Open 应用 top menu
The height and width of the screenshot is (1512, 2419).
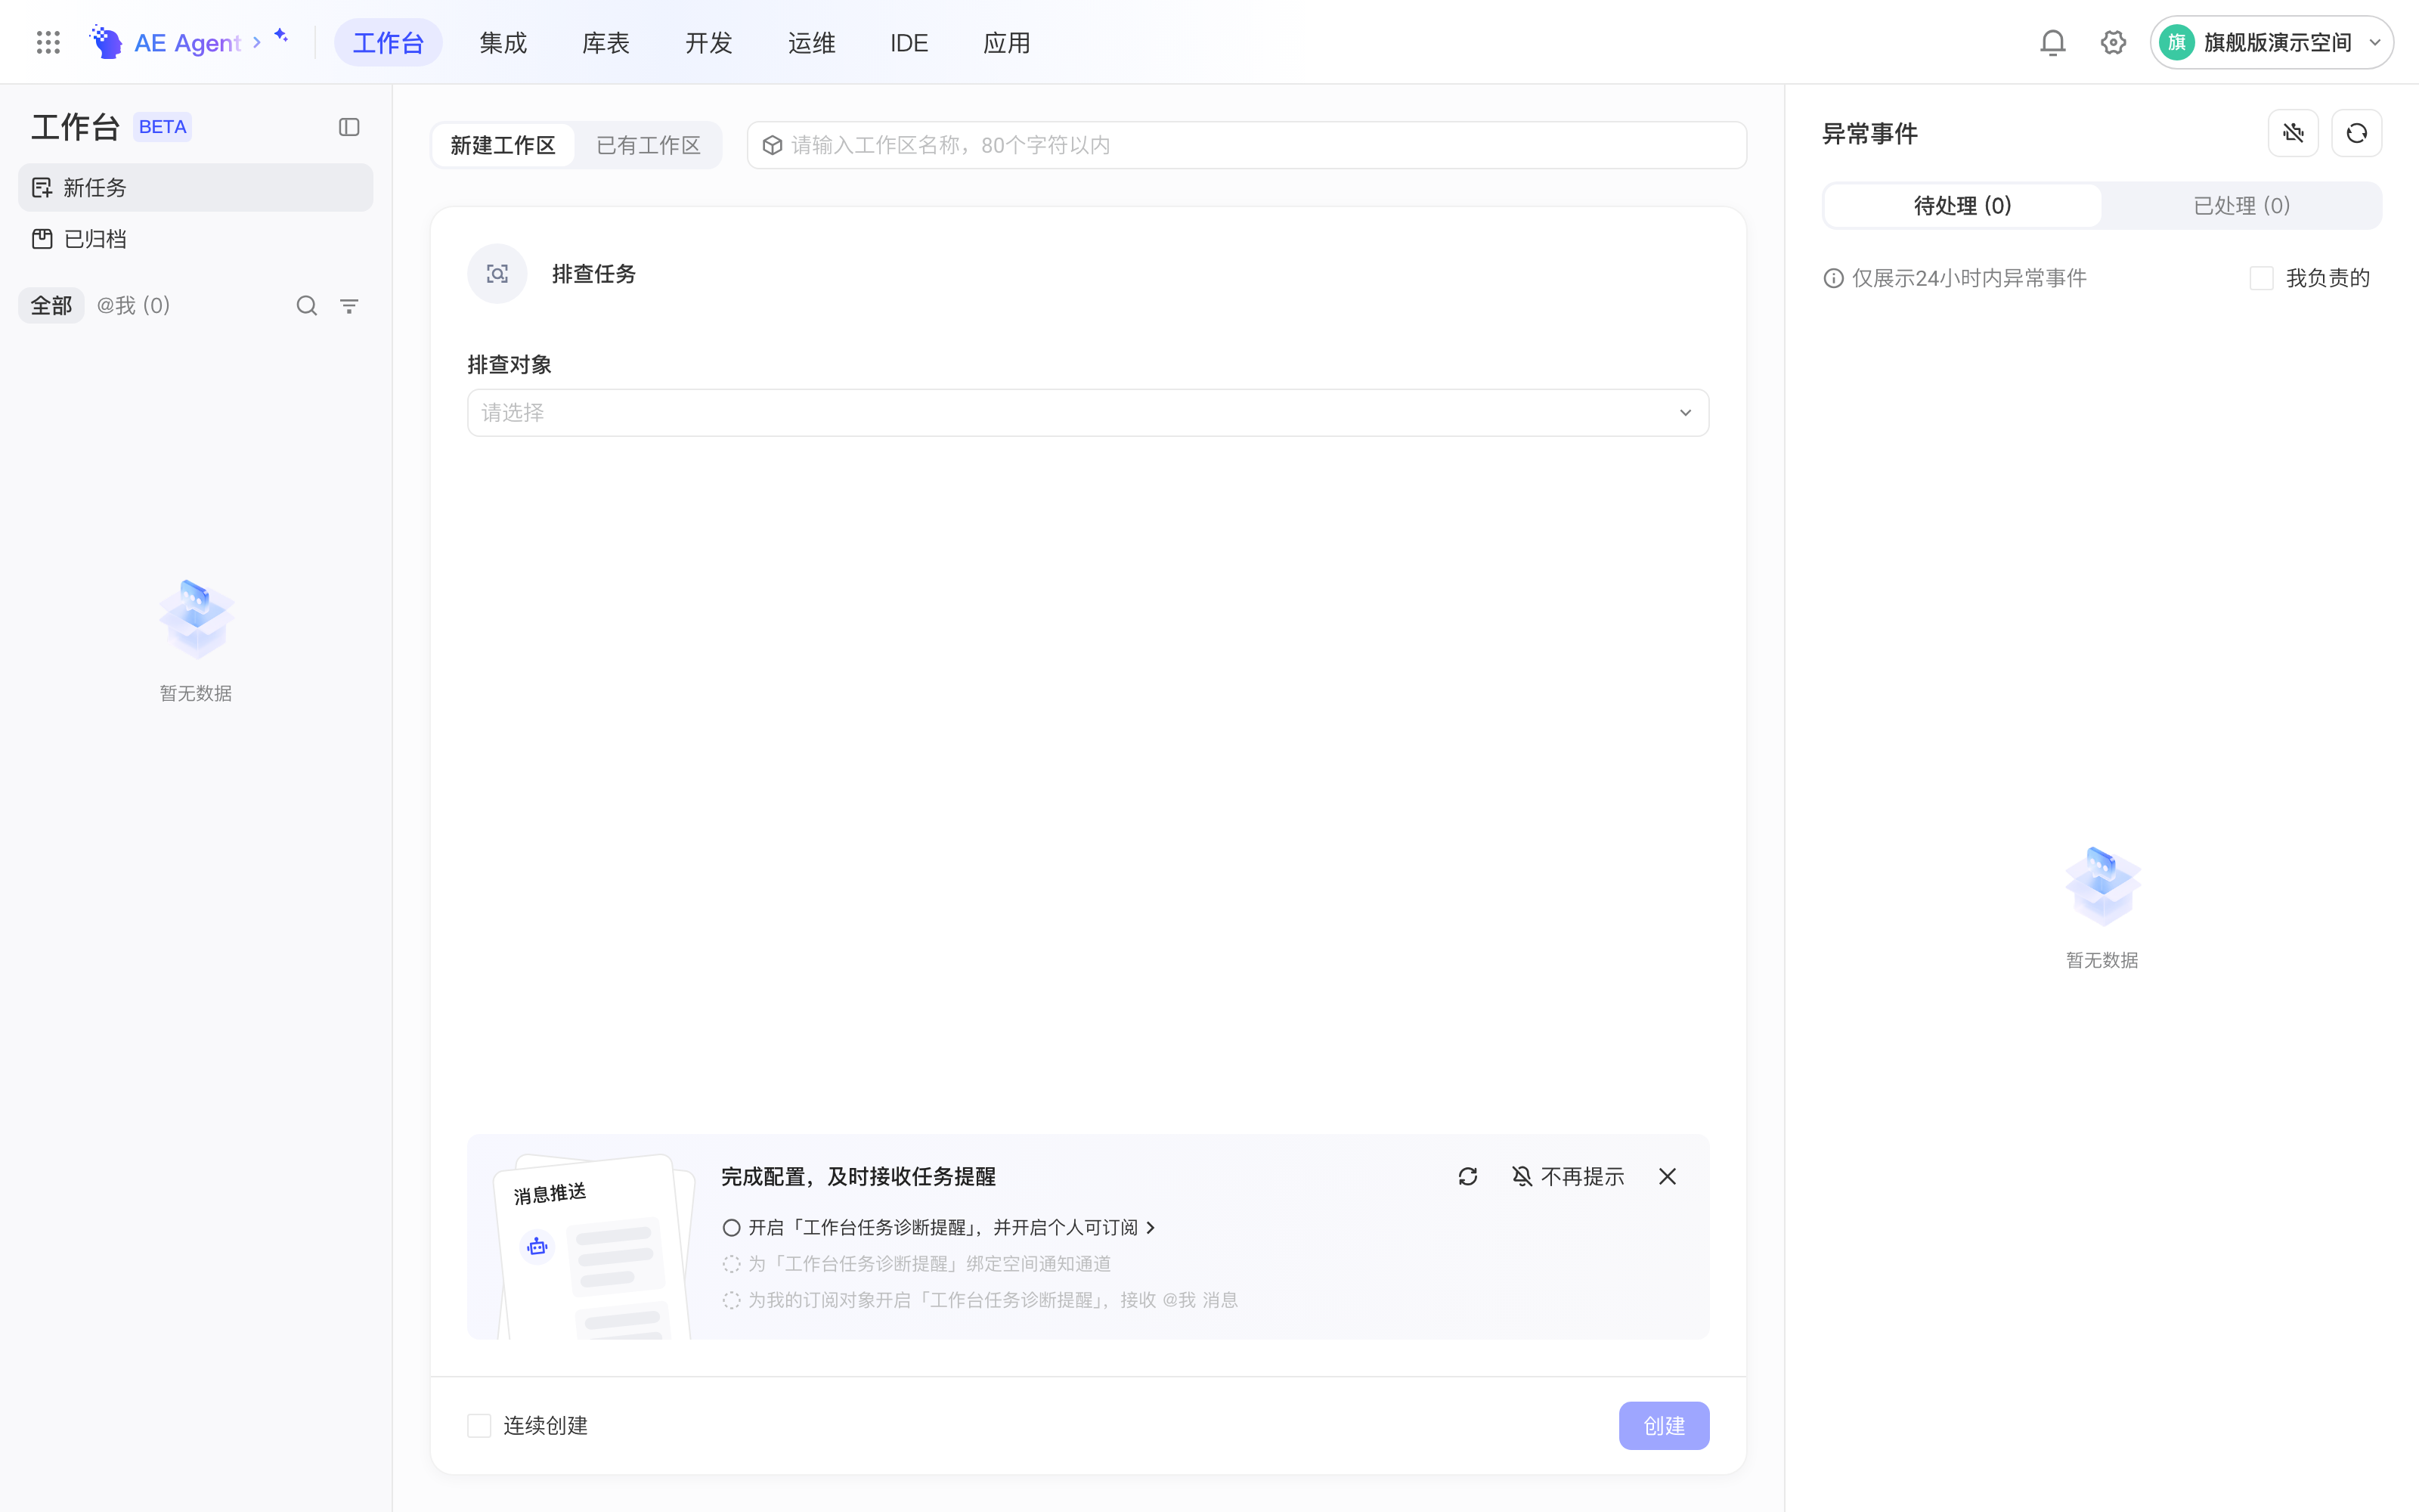tap(1007, 42)
